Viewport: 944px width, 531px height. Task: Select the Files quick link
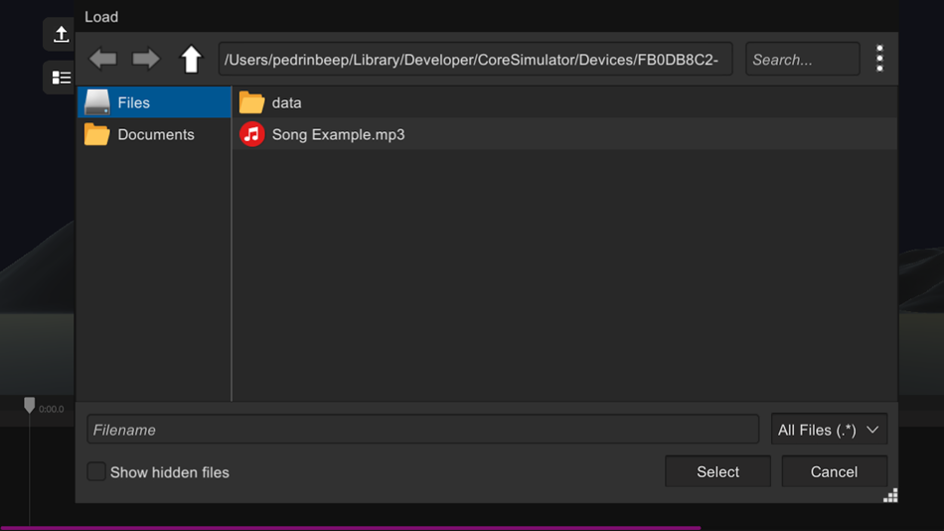click(x=154, y=102)
